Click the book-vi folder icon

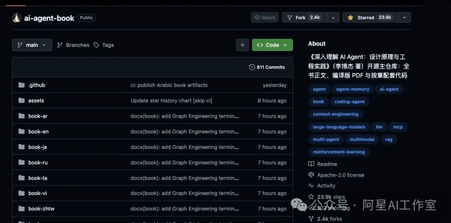21,193
